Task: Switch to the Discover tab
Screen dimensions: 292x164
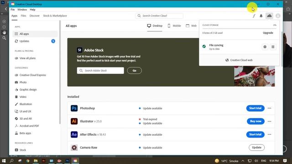Action: (35, 16)
